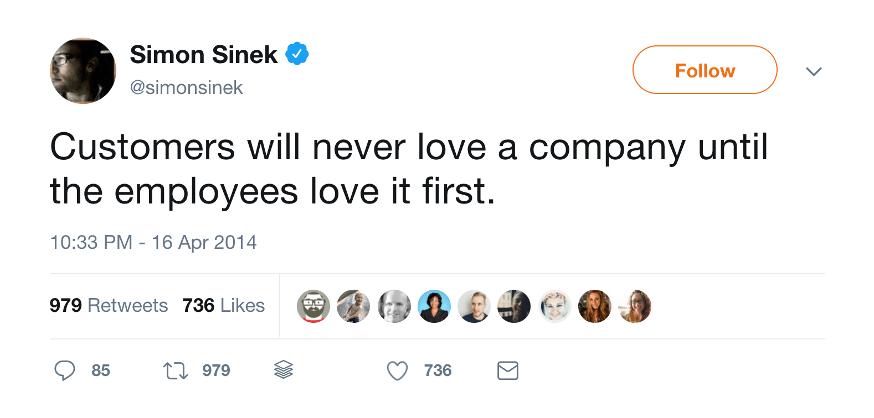Image resolution: width=874 pixels, height=418 pixels.
Task: Like the tweet with the heart icon
Action: [397, 370]
